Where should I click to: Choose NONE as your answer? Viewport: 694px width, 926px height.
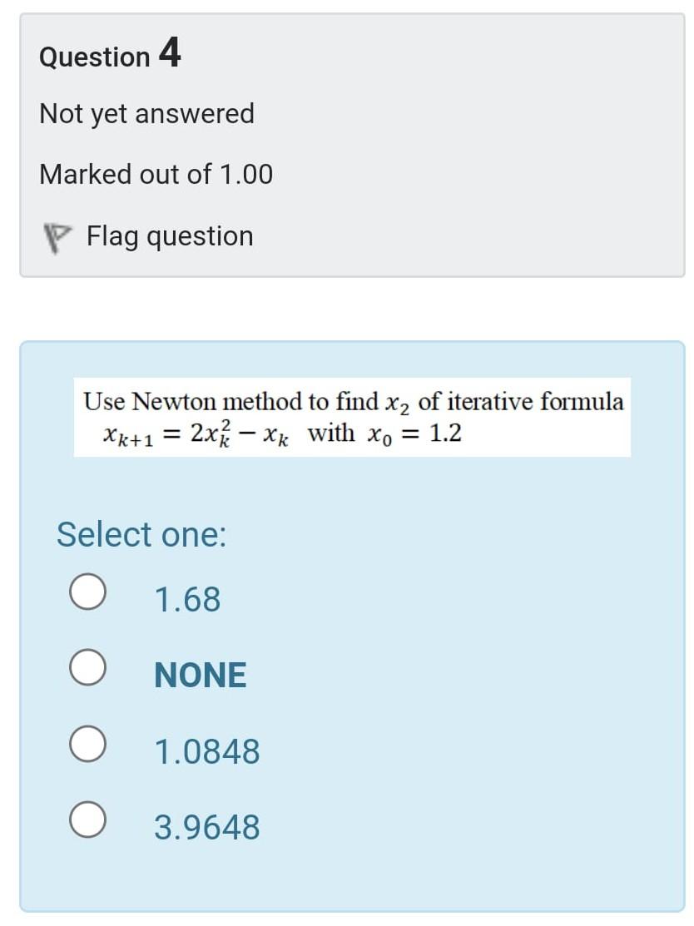point(88,669)
